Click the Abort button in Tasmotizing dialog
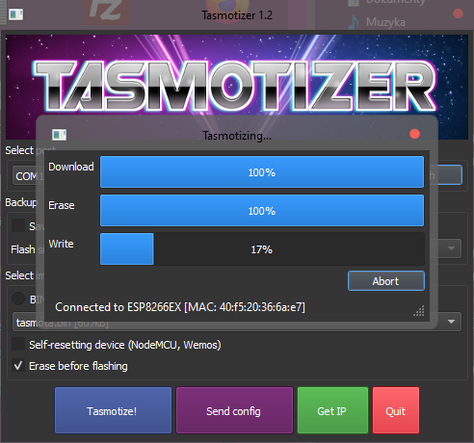This screenshot has height=443, width=474. 386,281
